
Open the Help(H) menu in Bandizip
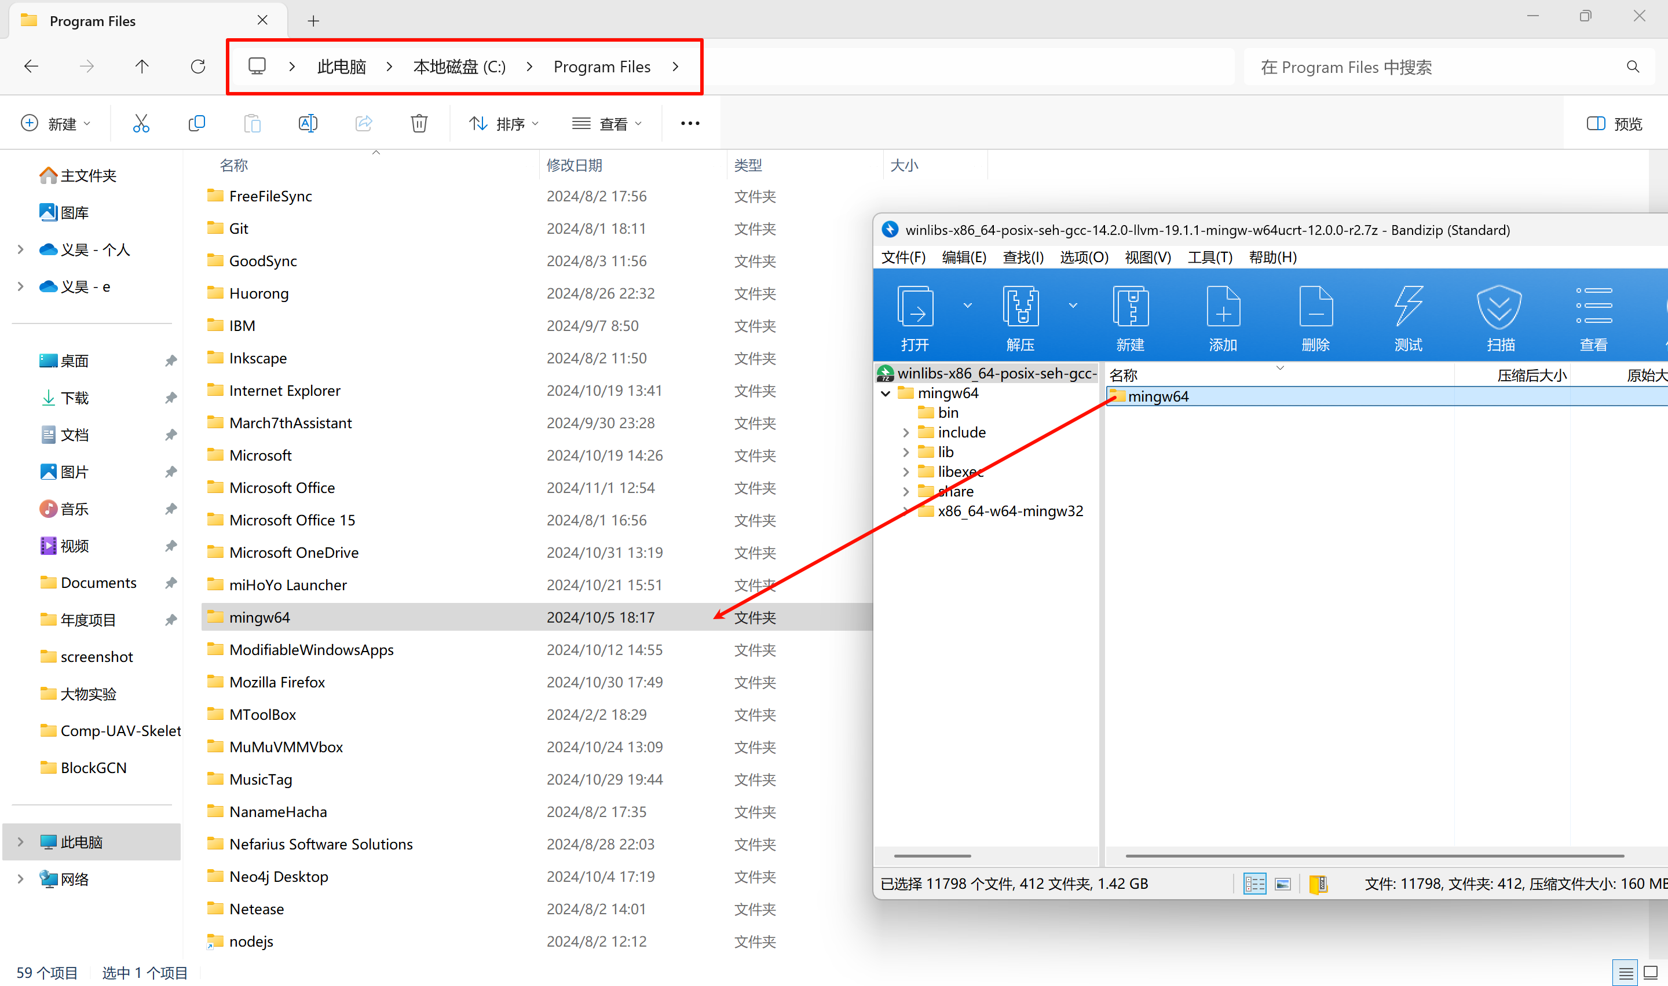pyautogui.click(x=1272, y=257)
